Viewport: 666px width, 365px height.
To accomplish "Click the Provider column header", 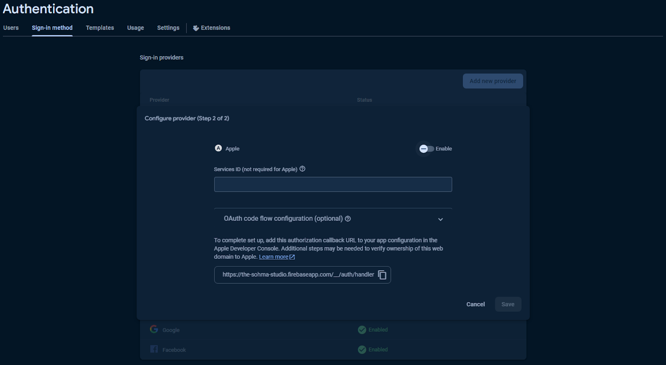I will pos(159,100).
